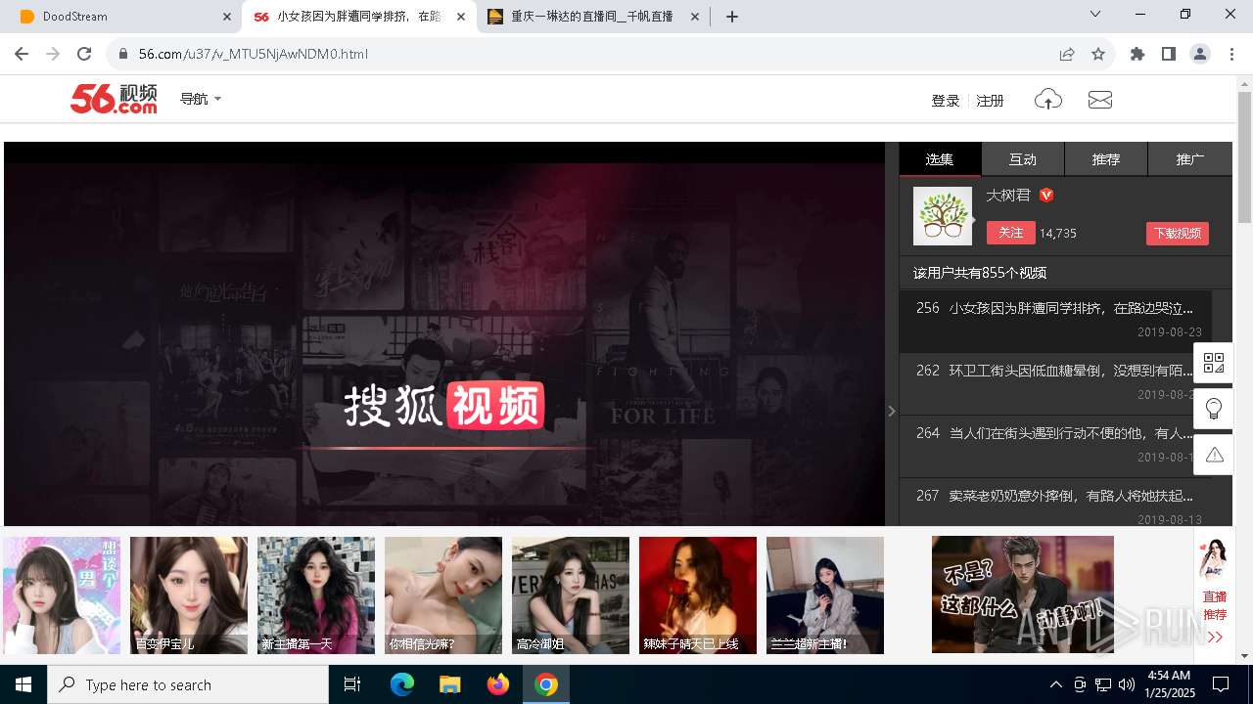
Task: Click the 56视频 site logo
Action: coord(114,99)
